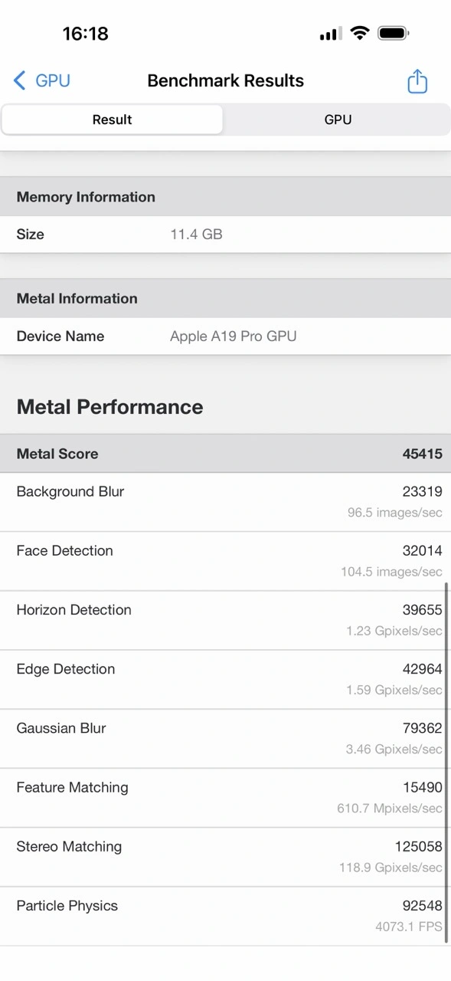Select the Feature Matching entry
The image size is (451, 981).
click(225, 797)
